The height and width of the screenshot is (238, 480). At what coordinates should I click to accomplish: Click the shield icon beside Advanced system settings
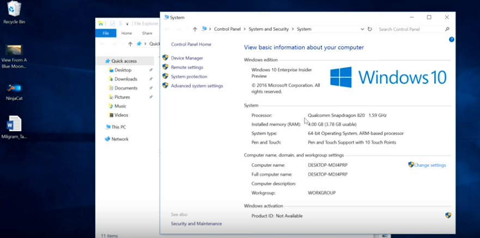(165, 86)
